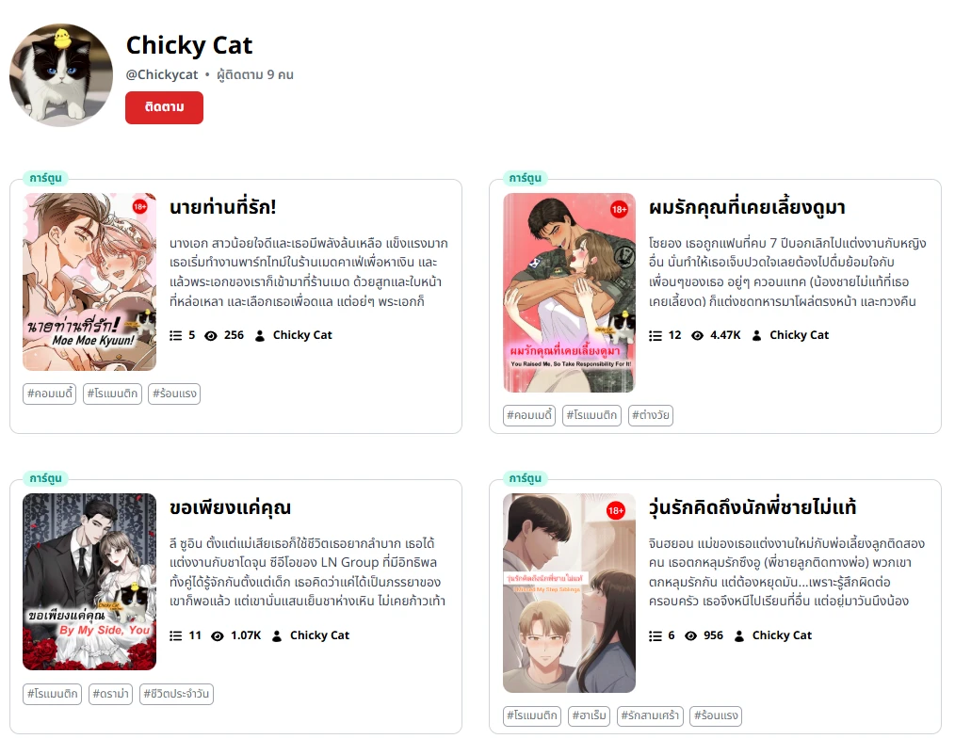Click the episode list icon for นายท่านที่รัก!

(175, 335)
